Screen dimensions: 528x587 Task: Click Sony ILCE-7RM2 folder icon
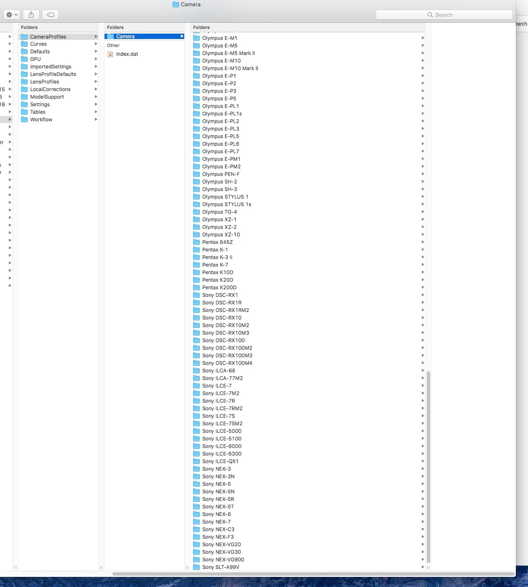click(196, 409)
